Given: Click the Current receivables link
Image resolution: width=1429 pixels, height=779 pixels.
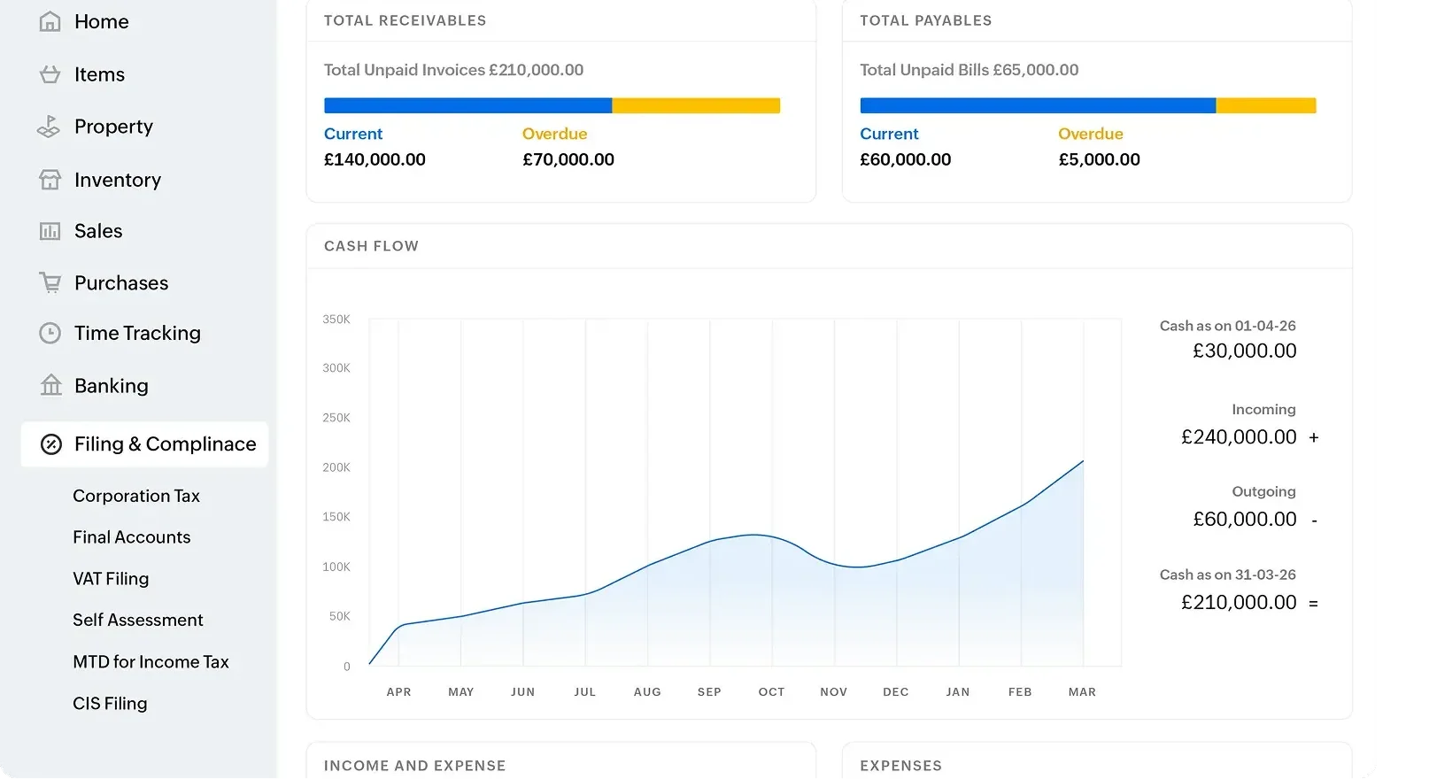Looking at the screenshot, I should tap(353, 134).
